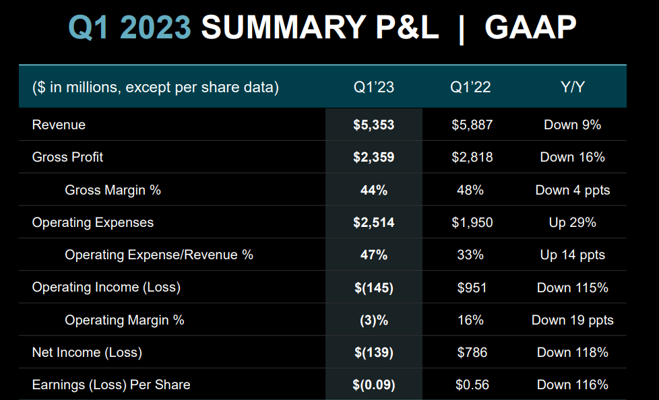Click the 'Up 29%' year-over-year cell

point(572,222)
